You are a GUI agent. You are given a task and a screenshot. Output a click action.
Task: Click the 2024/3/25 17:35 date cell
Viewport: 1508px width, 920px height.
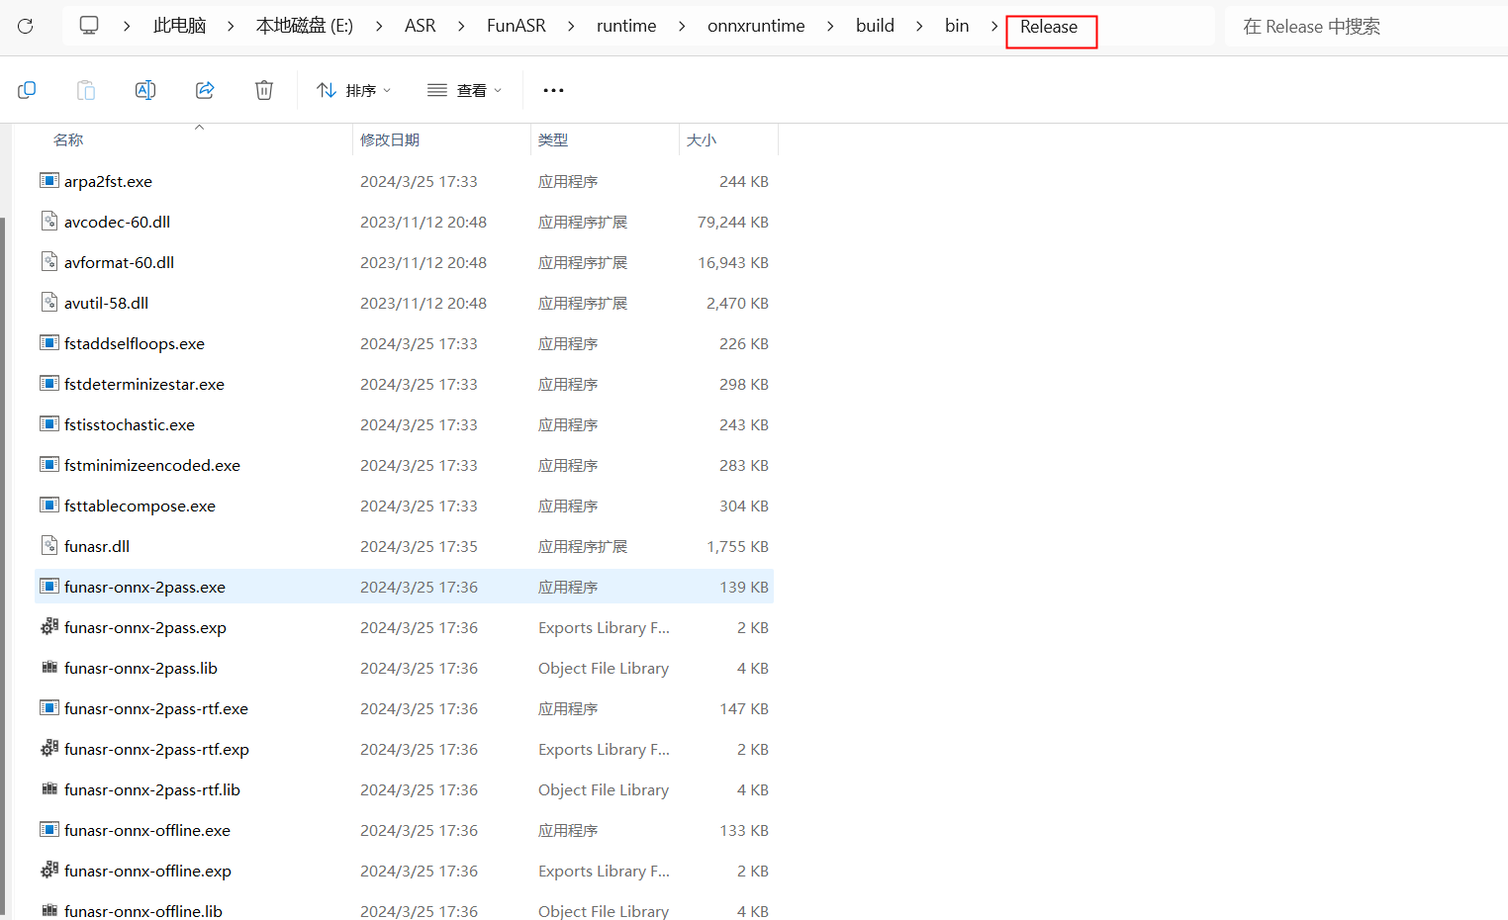(x=419, y=546)
